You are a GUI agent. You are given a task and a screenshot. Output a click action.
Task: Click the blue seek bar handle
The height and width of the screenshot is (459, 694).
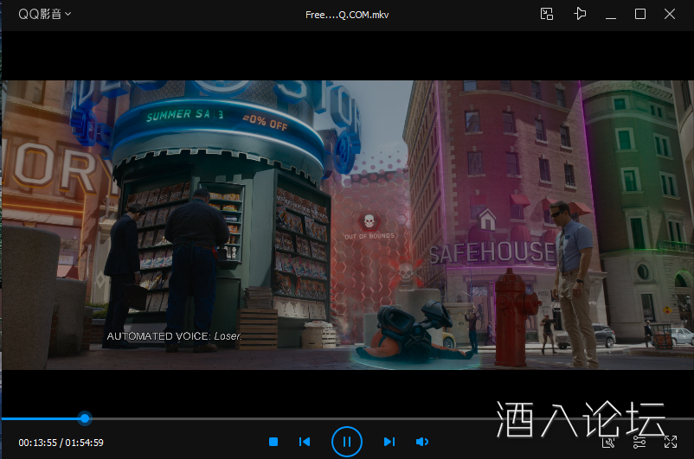pos(85,418)
